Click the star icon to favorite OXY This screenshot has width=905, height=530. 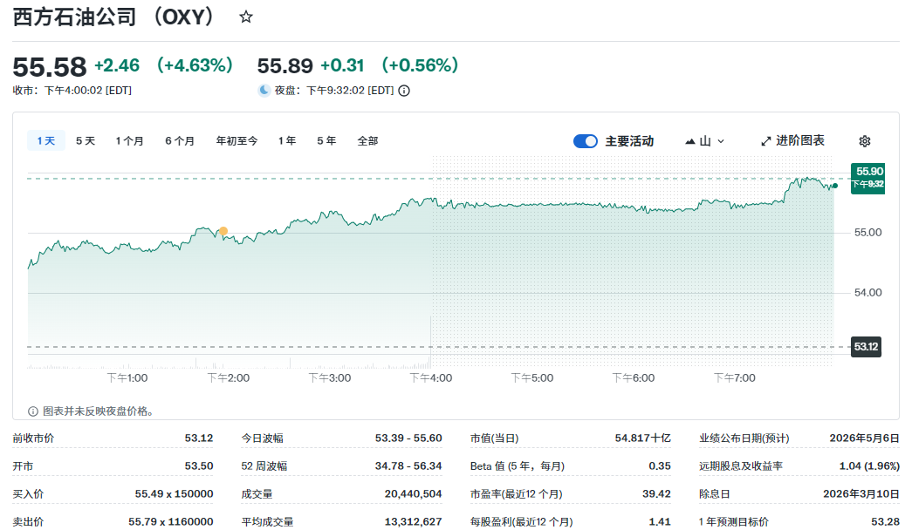245,15
